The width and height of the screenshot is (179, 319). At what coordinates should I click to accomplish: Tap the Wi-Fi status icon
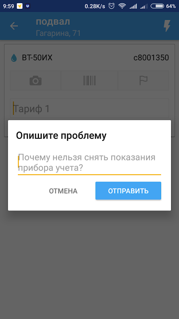(122, 6)
